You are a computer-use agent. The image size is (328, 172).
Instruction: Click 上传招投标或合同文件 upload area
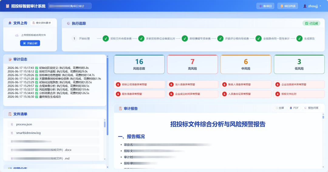click(x=31, y=35)
